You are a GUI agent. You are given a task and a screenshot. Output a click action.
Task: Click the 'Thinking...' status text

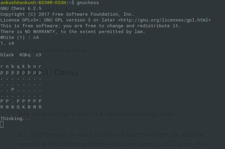click(15, 119)
